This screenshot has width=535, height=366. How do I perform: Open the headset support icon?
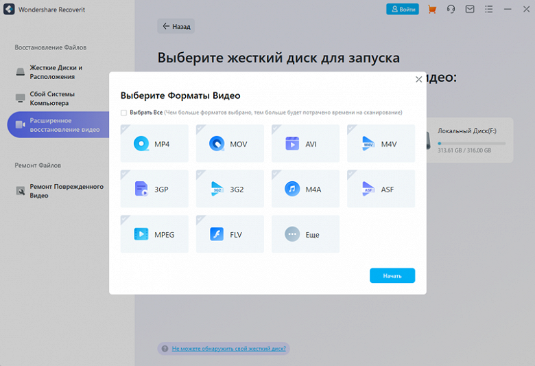451,9
